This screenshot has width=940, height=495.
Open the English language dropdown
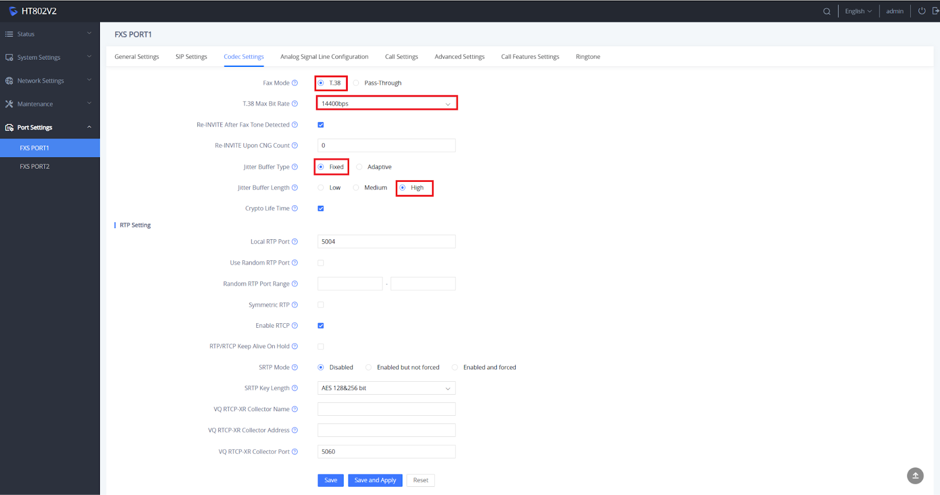pyautogui.click(x=858, y=11)
